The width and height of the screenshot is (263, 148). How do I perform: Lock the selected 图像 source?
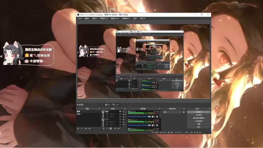[124, 111]
